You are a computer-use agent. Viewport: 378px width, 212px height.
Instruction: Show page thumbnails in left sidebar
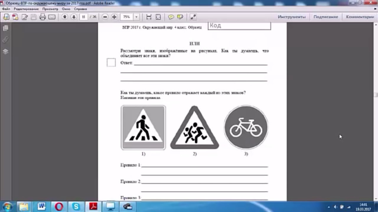6,28
